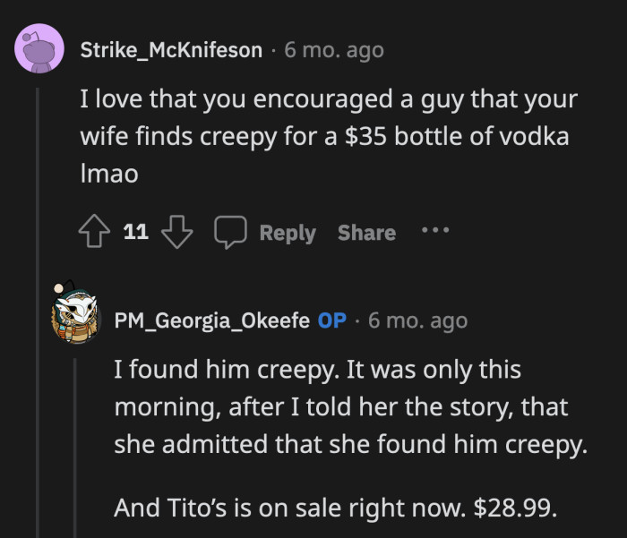The image size is (627, 538).
Task: Visit Strike_McKnifeson's profile via username
Action: (x=172, y=50)
